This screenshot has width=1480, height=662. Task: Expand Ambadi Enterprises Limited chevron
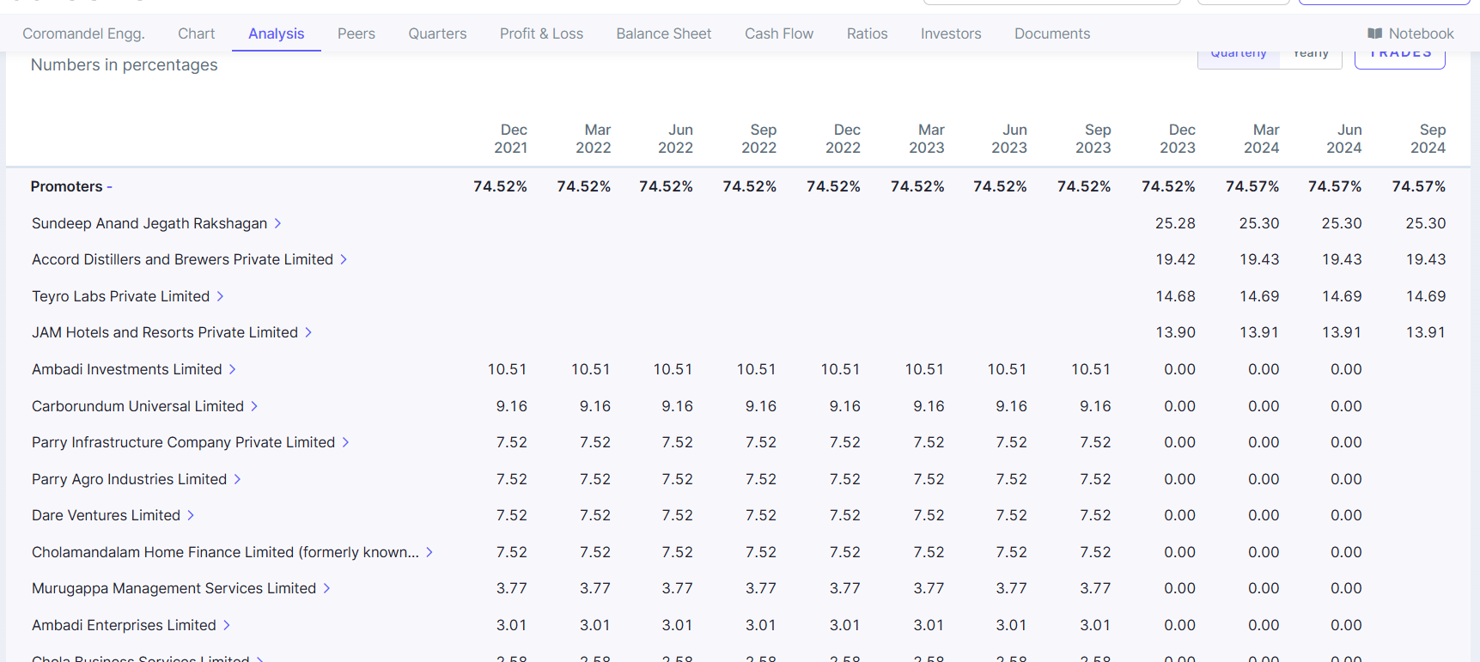coord(227,625)
